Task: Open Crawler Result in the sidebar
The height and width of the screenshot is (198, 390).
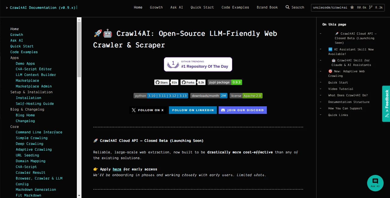Action: 30,172
